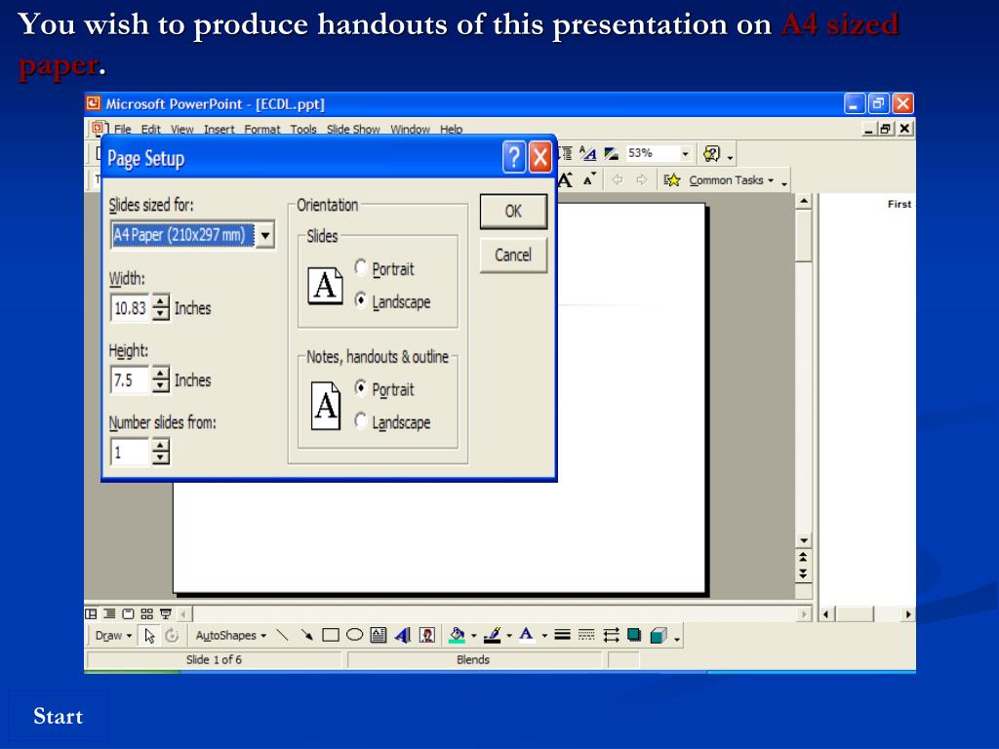Apply Font Color letter A icon
Image resolution: width=999 pixels, height=749 pixels.
pos(526,636)
